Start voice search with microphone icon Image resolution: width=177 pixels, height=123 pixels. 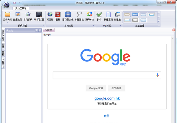point(157,75)
